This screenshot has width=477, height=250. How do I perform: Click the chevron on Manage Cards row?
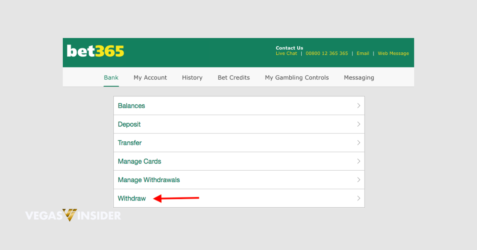[359, 162]
